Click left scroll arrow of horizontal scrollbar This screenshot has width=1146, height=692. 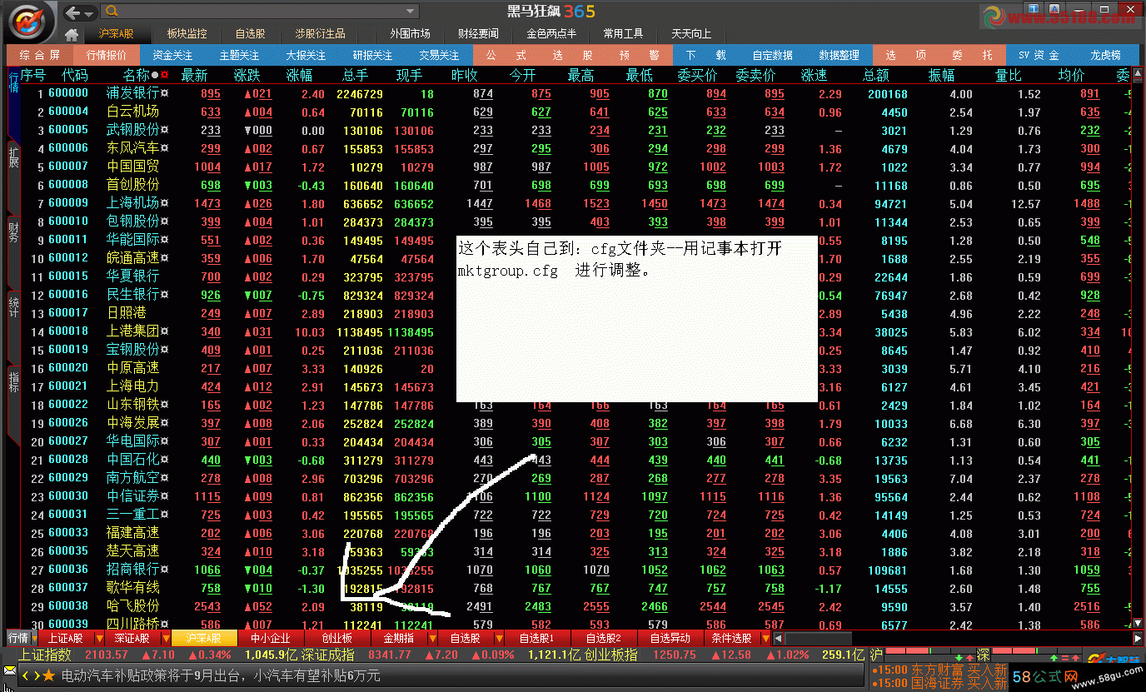pyautogui.click(x=778, y=639)
